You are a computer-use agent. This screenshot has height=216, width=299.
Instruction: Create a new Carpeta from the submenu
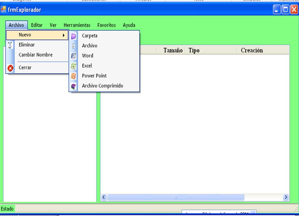(89, 36)
